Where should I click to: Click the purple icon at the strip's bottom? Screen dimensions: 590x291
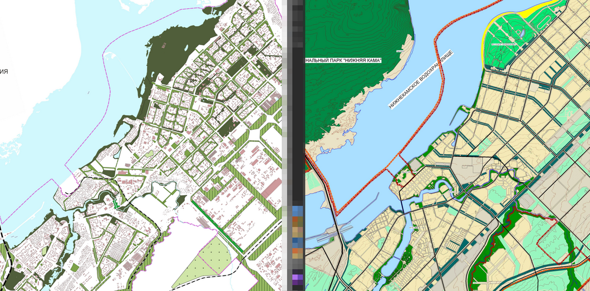pyautogui.click(x=297, y=278)
